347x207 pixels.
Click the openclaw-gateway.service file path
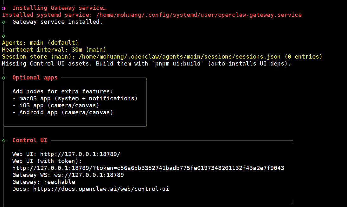(199, 15)
